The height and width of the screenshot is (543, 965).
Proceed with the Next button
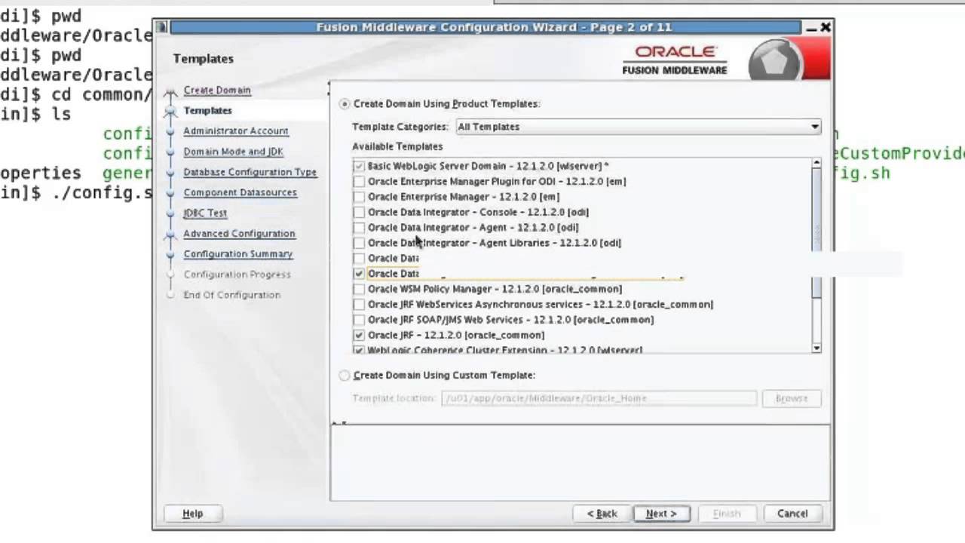(661, 514)
